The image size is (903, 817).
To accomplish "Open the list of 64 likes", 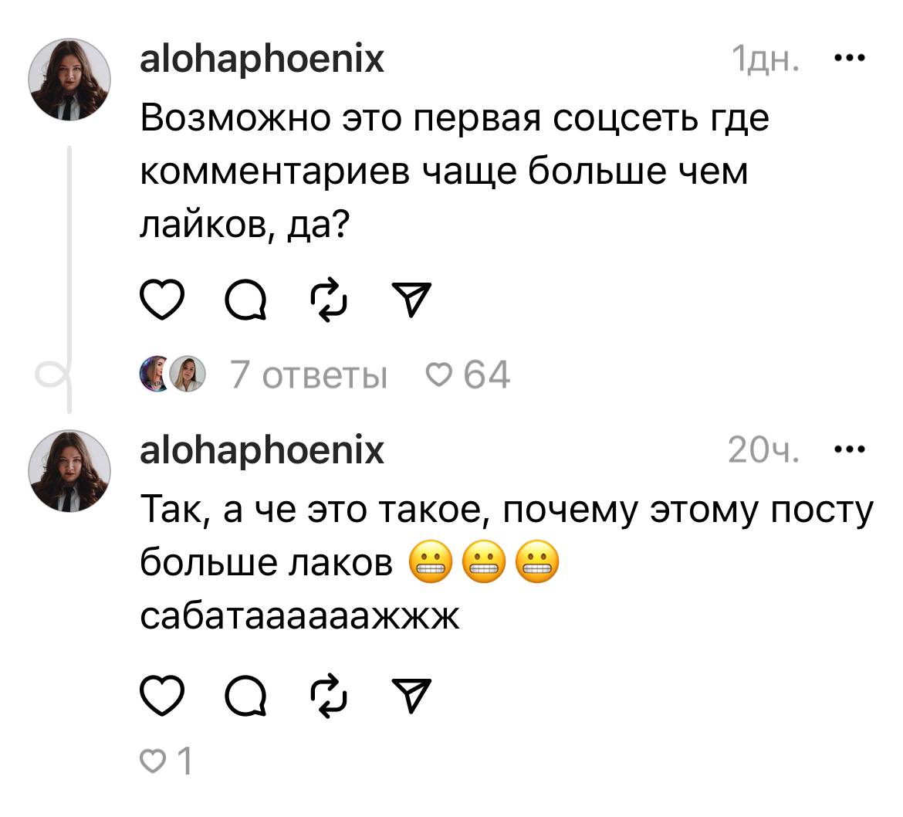I will [467, 375].
